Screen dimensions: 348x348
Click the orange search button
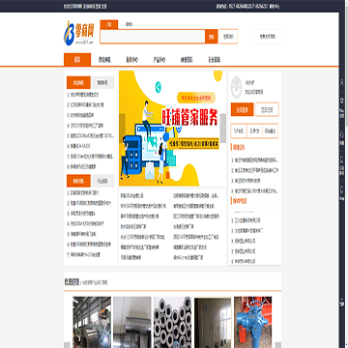[x=212, y=37]
